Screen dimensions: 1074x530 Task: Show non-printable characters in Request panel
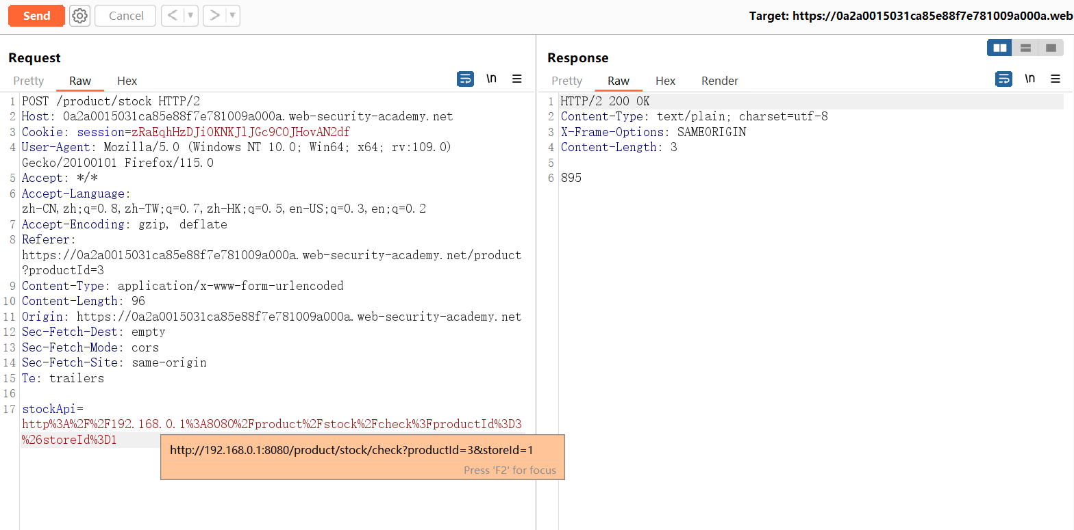click(x=491, y=79)
